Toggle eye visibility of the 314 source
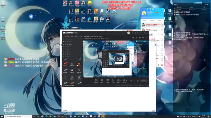The height and width of the screenshot is (118, 211). 64,54
